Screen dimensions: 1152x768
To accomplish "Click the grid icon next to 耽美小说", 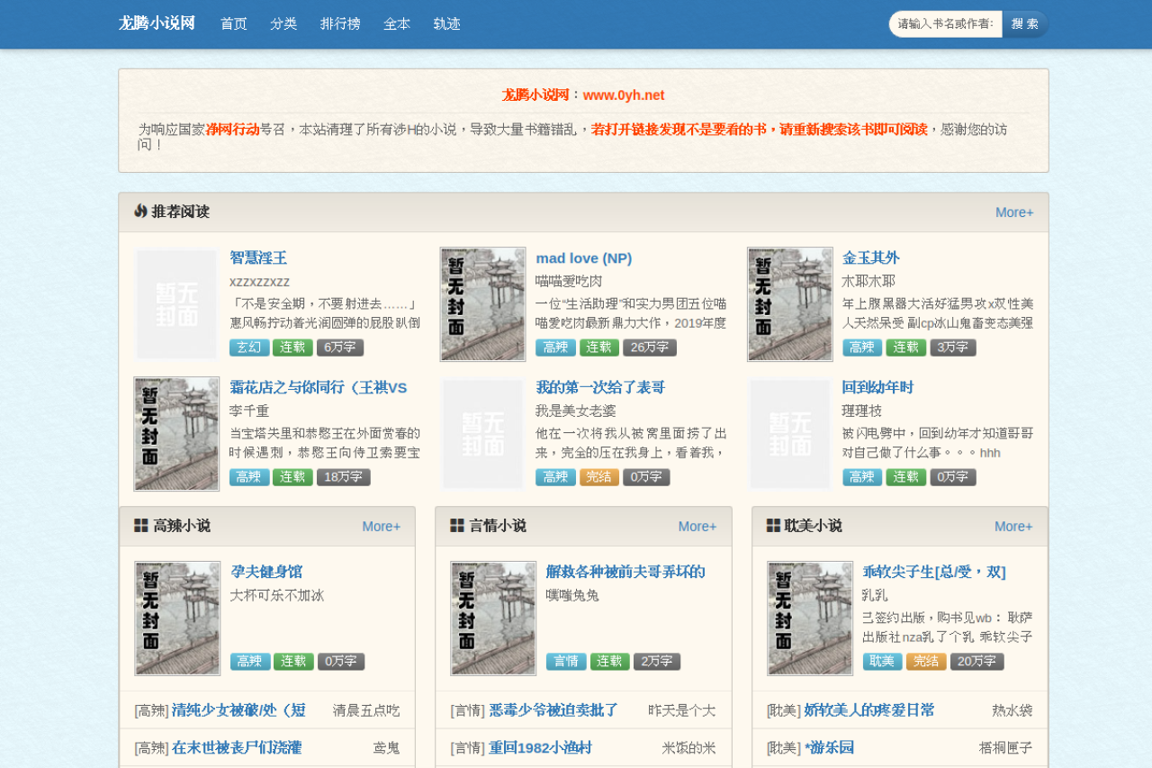I will pyautogui.click(x=773, y=526).
